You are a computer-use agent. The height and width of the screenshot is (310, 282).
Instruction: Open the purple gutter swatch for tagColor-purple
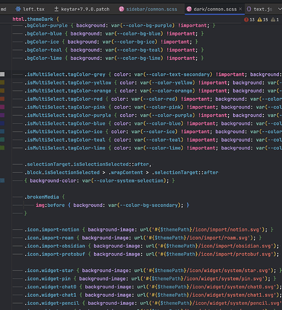point(2,115)
